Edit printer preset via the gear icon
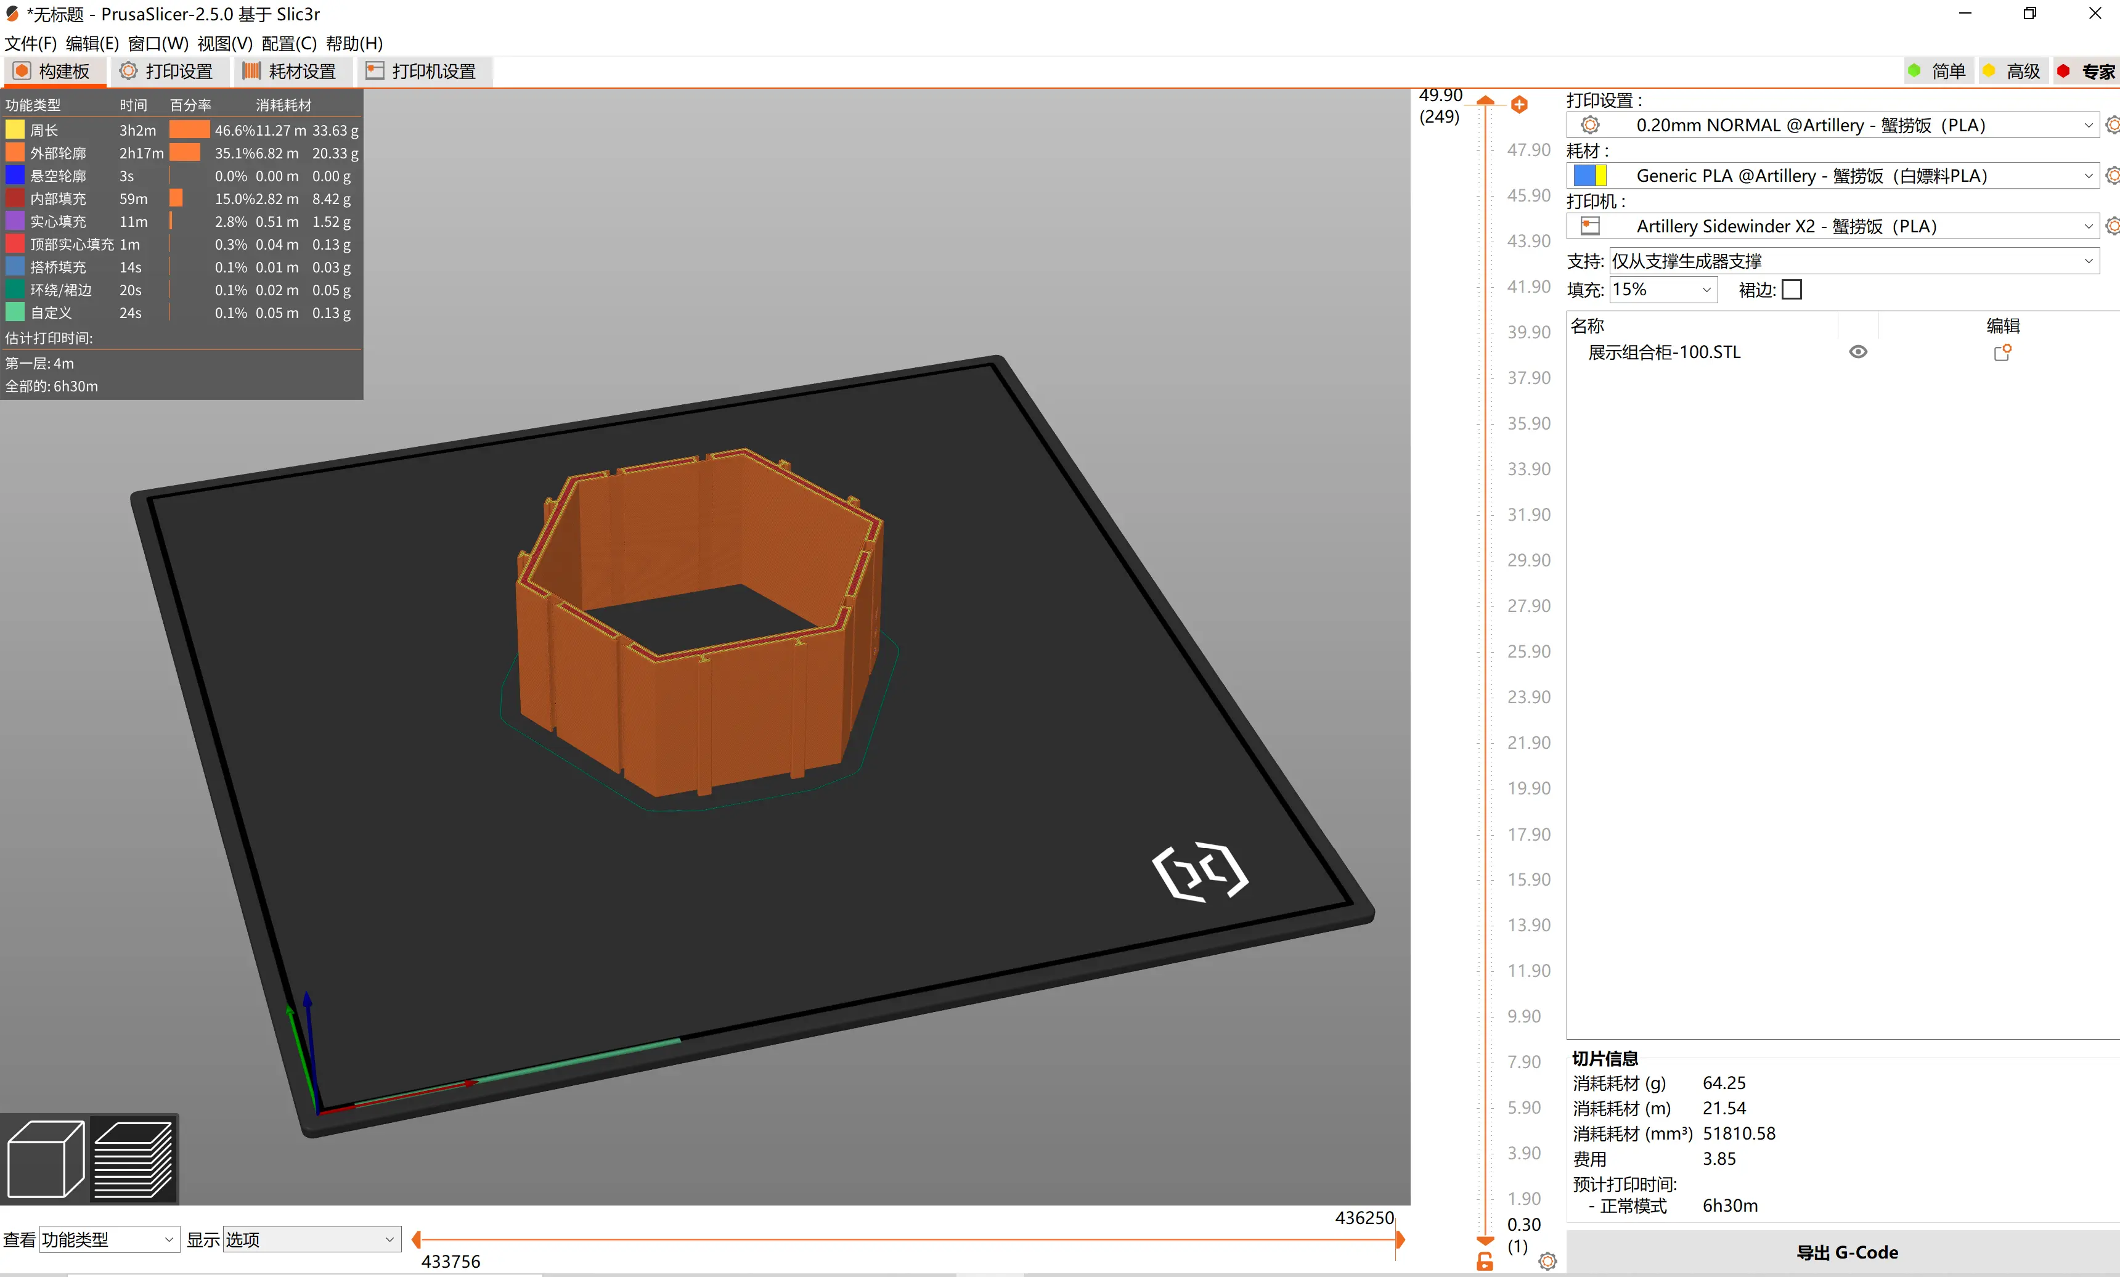The image size is (2120, 1277). coord(2112,226)
